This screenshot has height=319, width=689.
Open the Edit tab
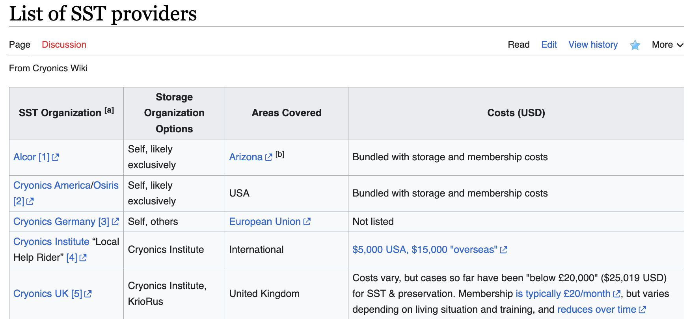click(549, 45)
